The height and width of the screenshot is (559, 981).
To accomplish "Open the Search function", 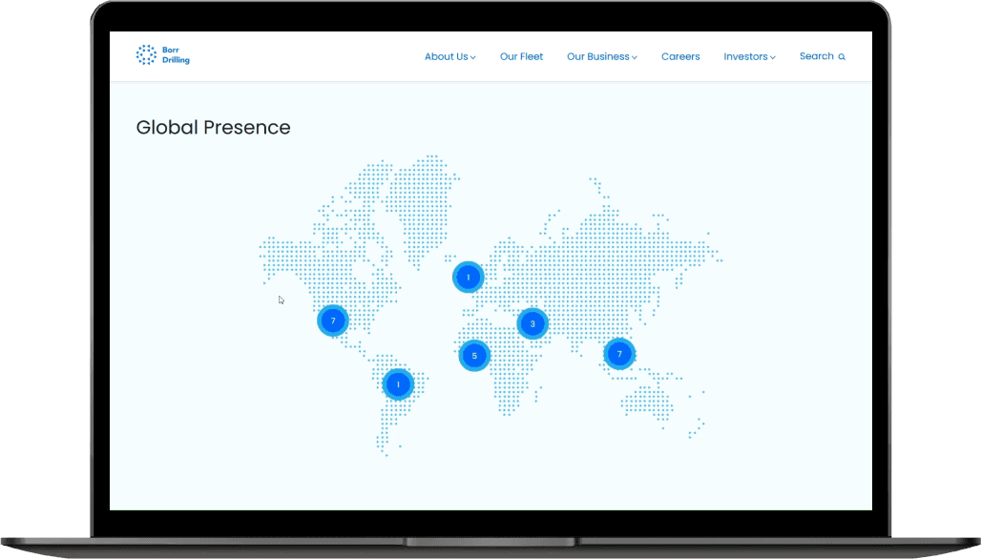I will [818, 56].
